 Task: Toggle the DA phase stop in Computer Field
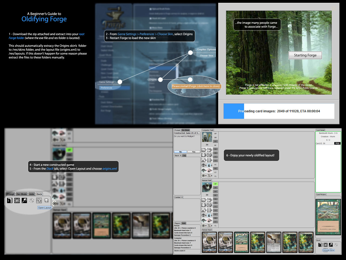pos(215,149)
